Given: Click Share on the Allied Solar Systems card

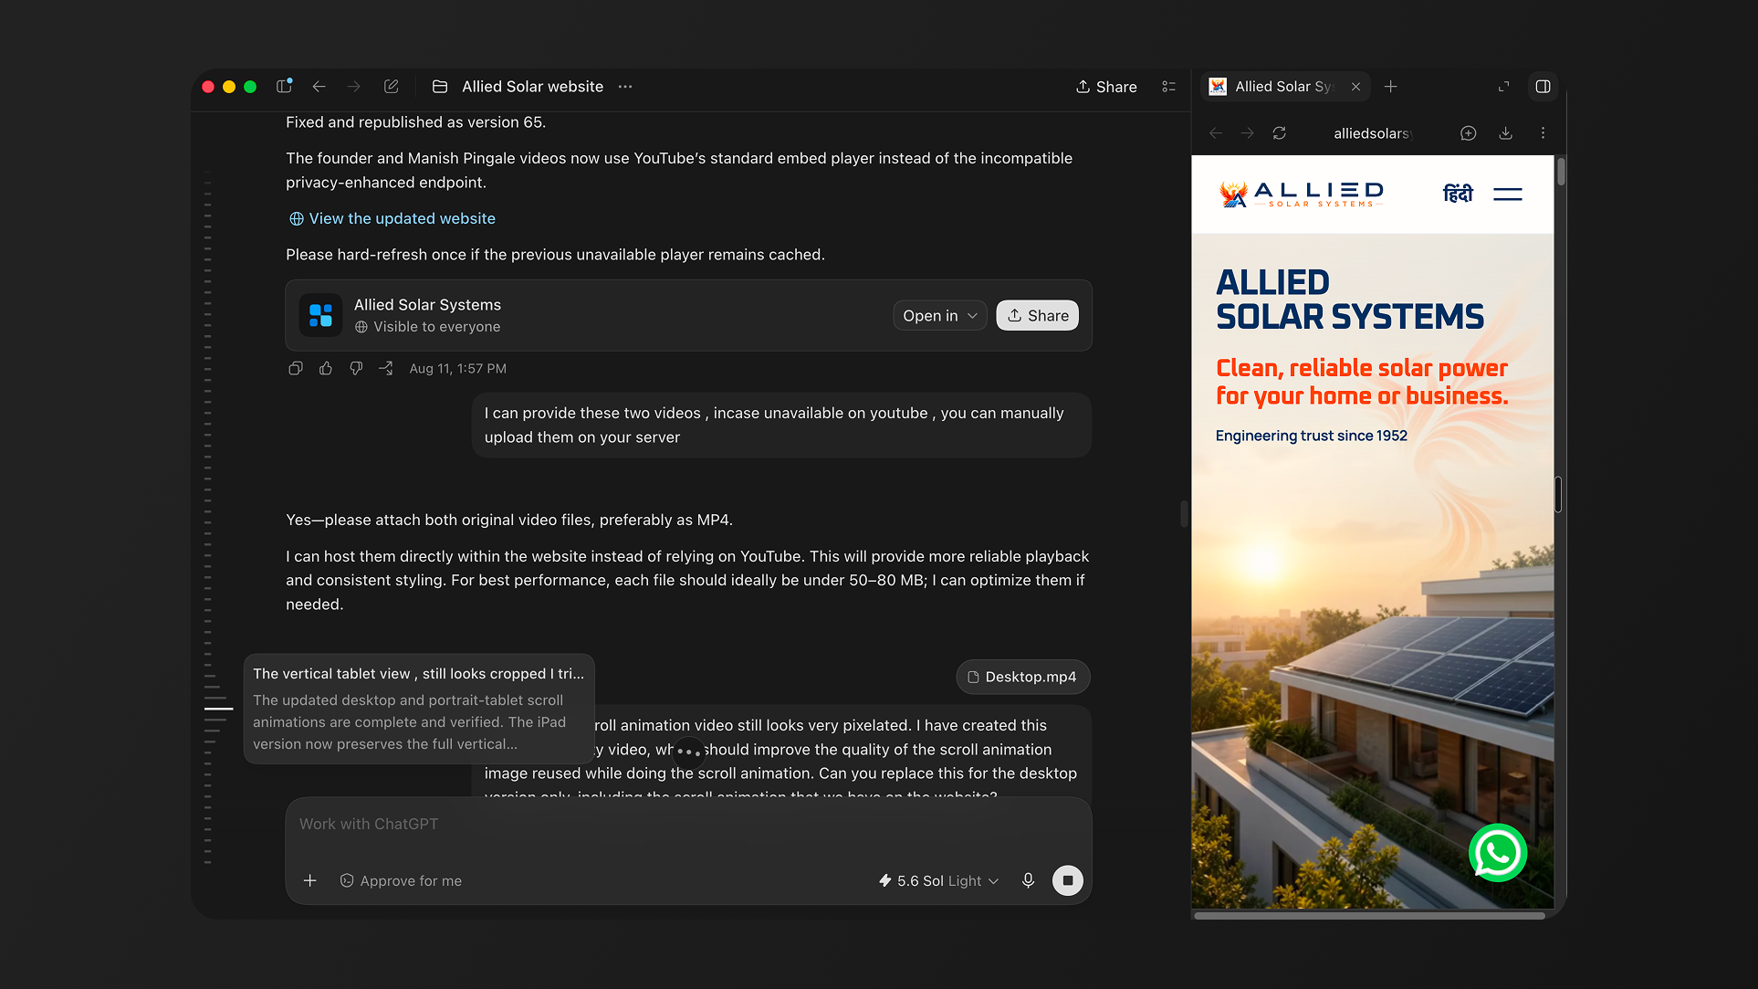Looking at the screenshot, I should click(x=1038, y=315).
